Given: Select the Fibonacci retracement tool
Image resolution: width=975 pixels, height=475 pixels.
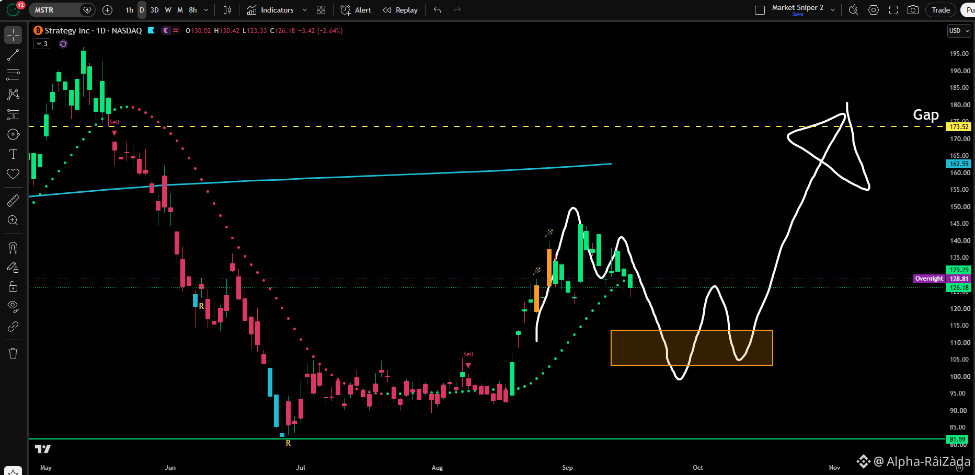Looking at the screenshot, I should click(13, 75).
